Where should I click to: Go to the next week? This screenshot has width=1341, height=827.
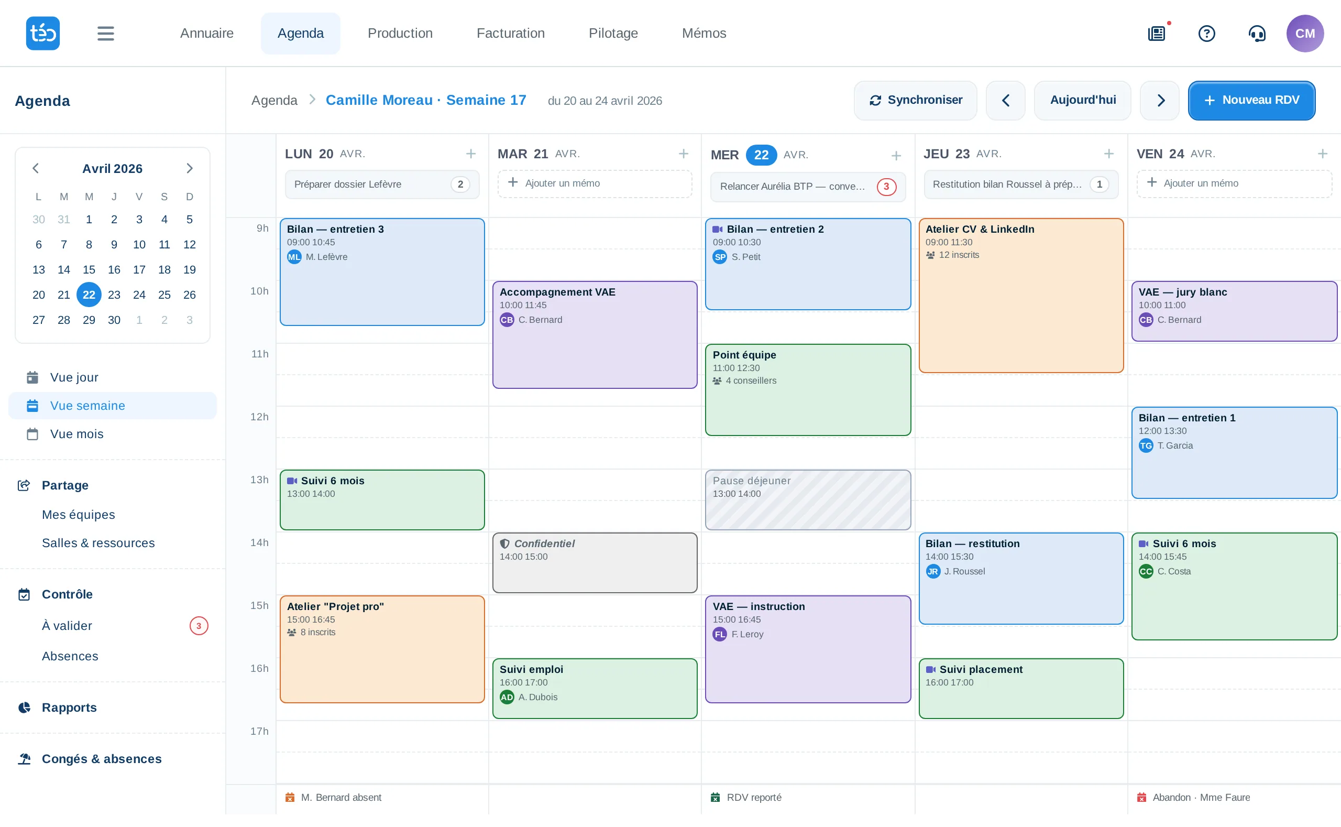coord(1160,101)
